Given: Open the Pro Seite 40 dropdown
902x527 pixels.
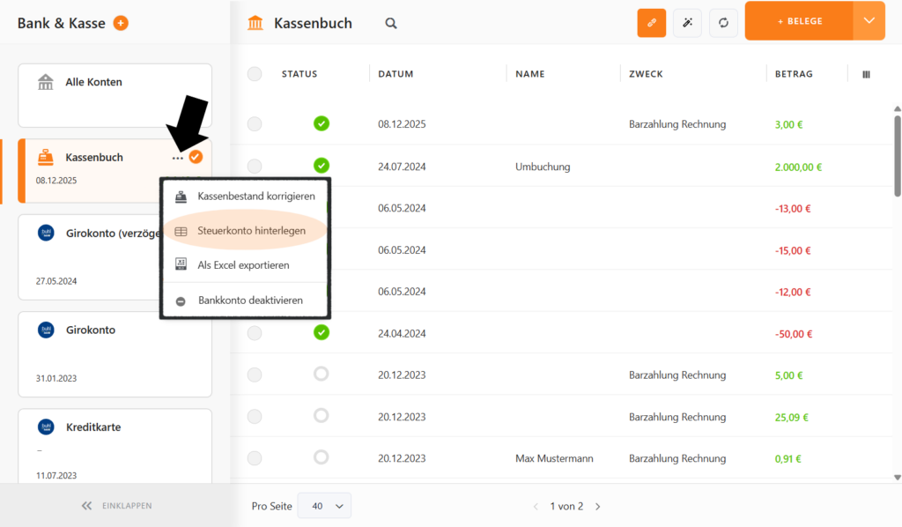Looking at the screenshot, I should [x=324, y=506].
